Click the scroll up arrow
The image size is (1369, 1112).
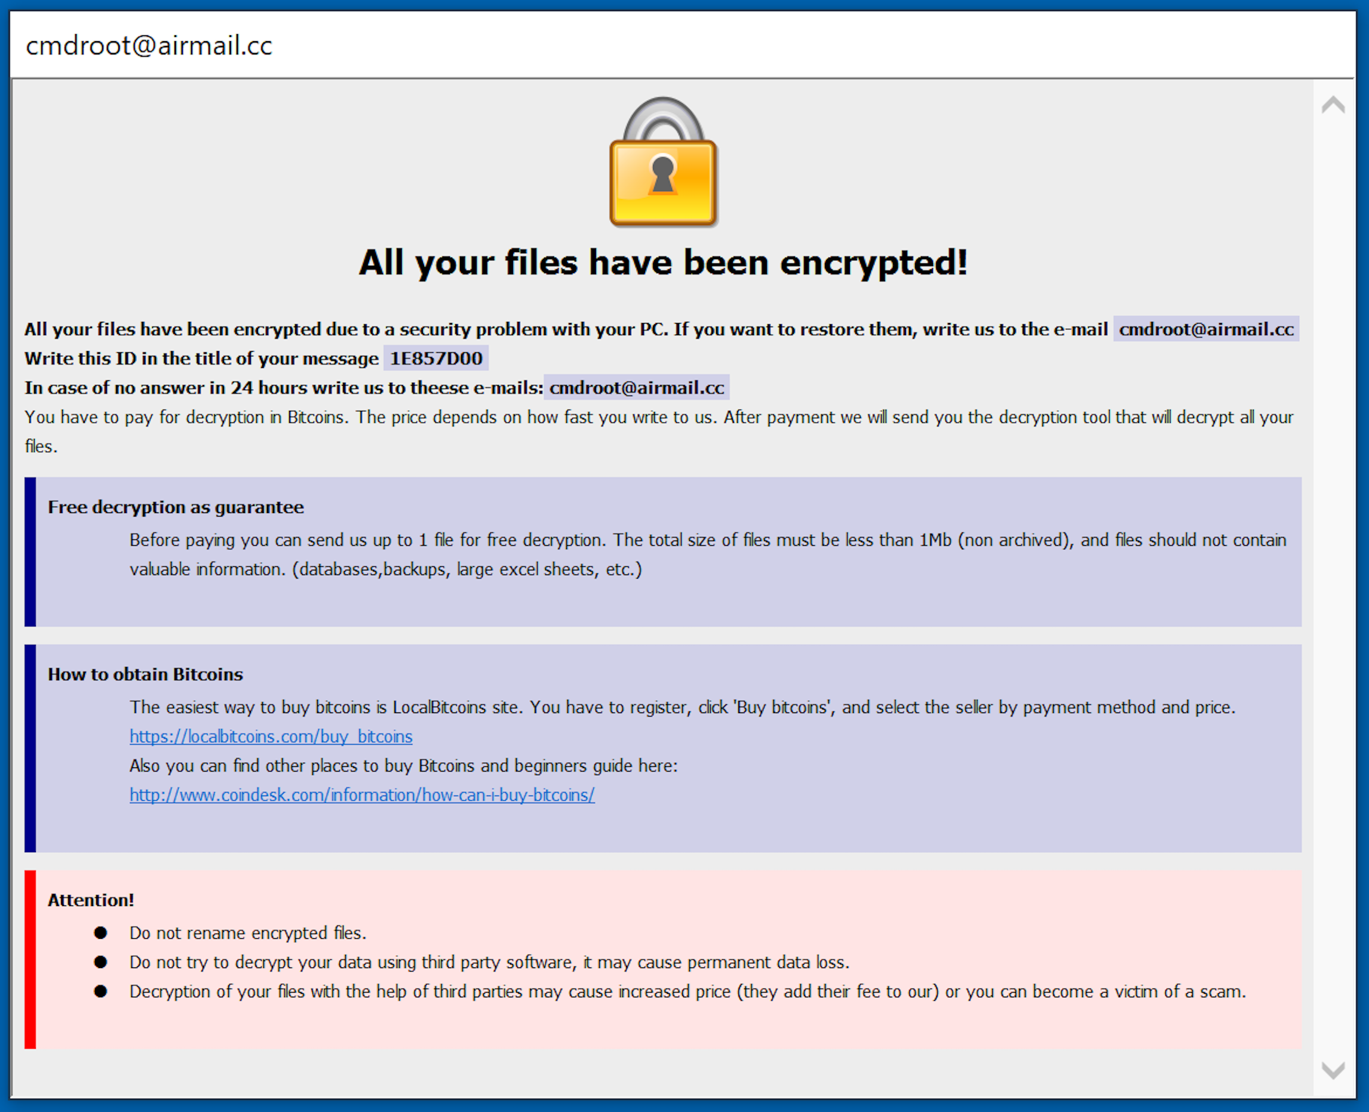click(1333, 105)
